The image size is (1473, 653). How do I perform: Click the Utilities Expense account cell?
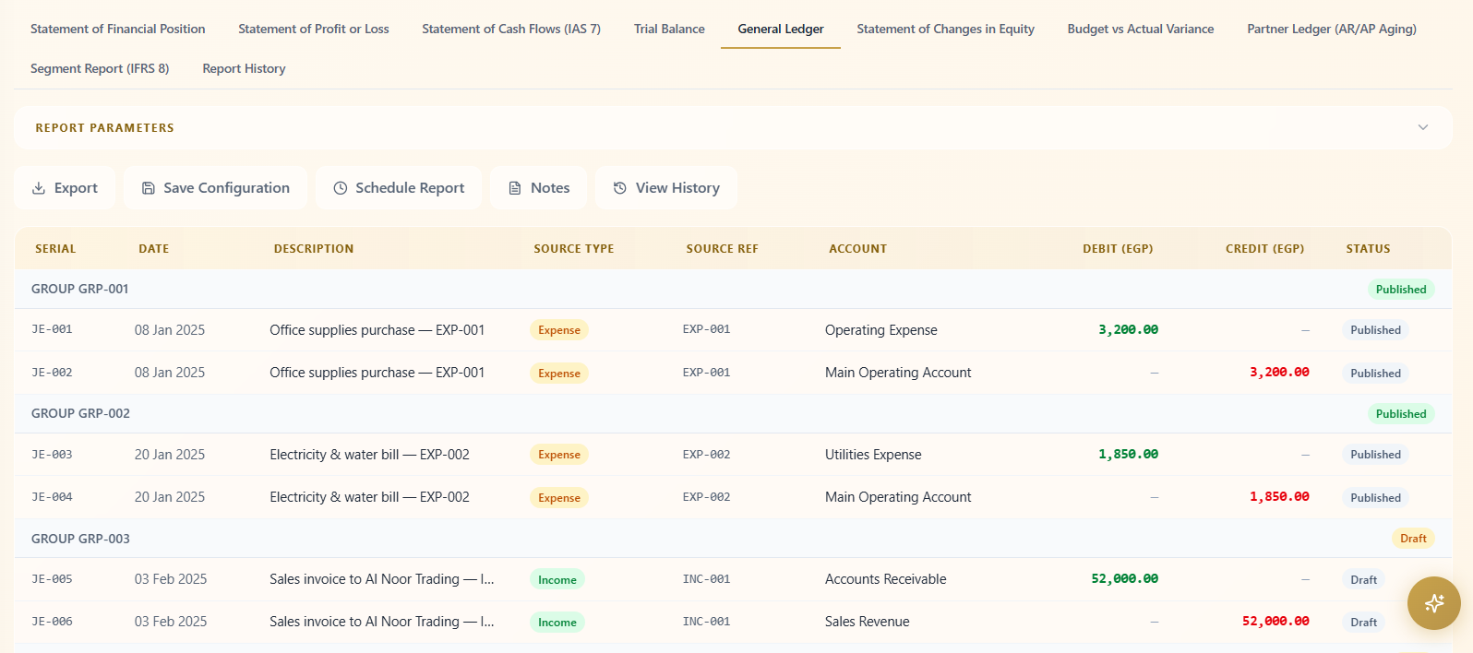[873, 455]
